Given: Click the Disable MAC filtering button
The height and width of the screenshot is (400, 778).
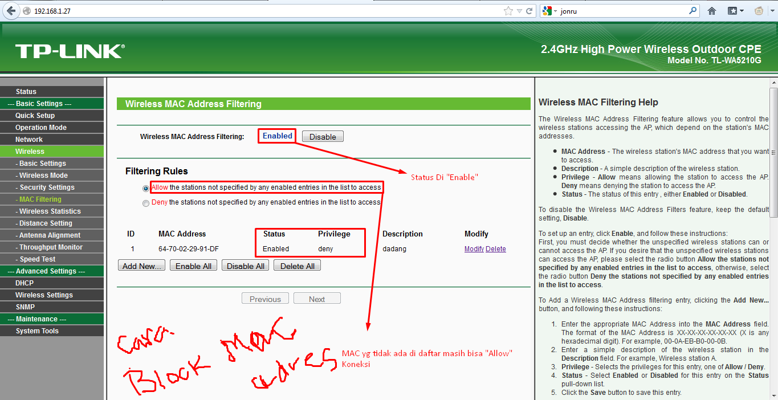Looking at the screenshot, I should [x=323, y=137].
